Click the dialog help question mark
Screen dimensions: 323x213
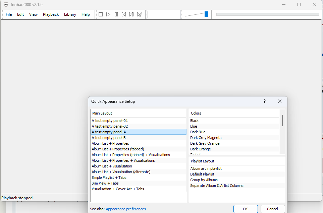click(264, 101)
